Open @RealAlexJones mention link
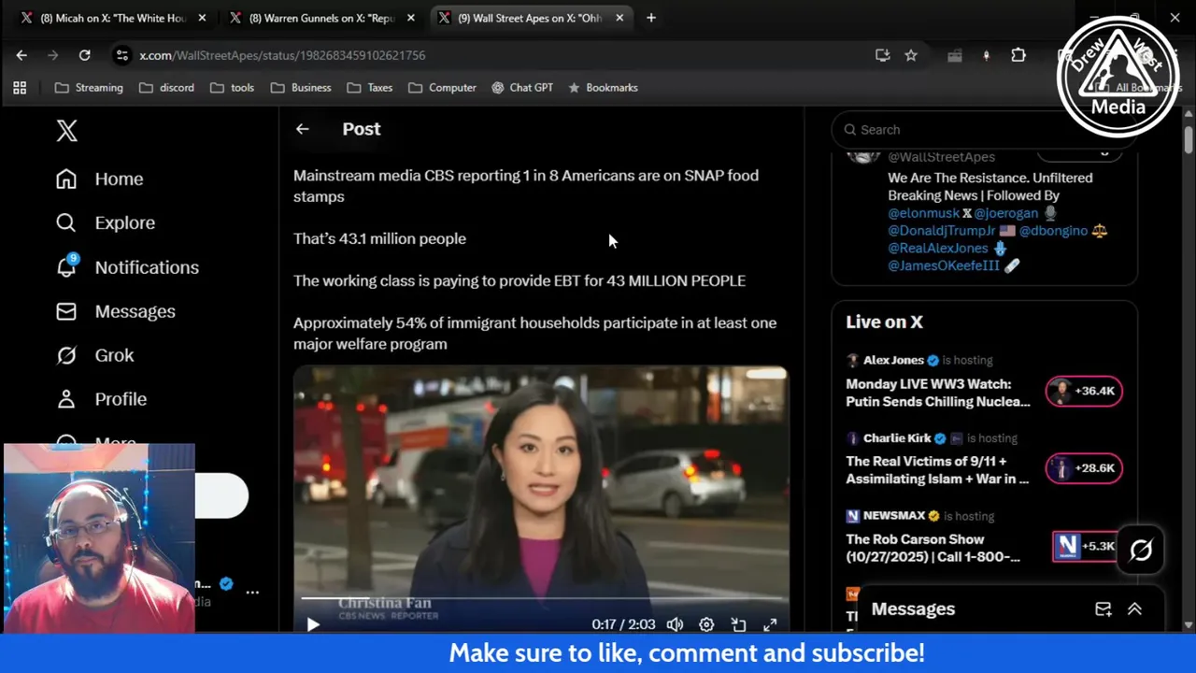This screenshot has width=1196, height=673. (x=937, y=249)
